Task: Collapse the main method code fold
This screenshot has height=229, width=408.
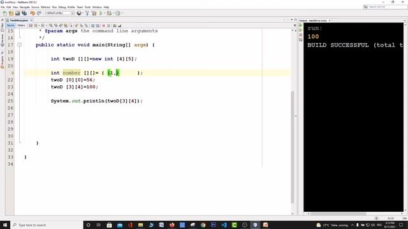Action: 19,45
